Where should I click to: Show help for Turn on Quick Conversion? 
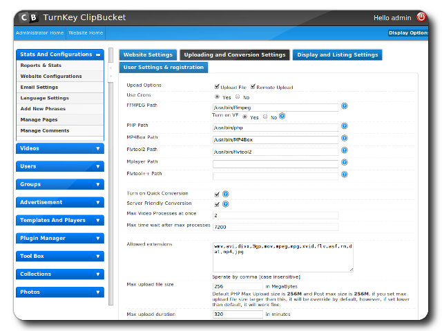(226, 194)
